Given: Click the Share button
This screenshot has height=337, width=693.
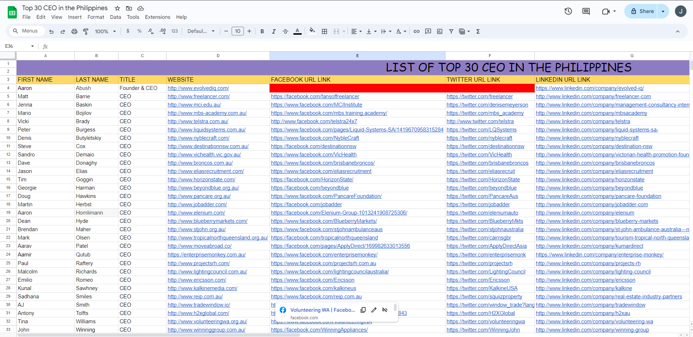Looking at the screenshot, I should 641,11.
